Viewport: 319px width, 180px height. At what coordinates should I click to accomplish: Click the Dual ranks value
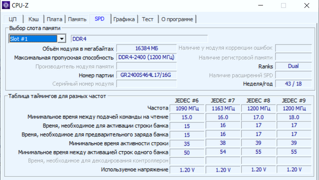293,66
